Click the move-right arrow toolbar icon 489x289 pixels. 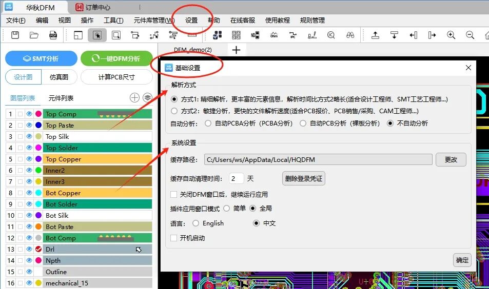click(432, 35)
